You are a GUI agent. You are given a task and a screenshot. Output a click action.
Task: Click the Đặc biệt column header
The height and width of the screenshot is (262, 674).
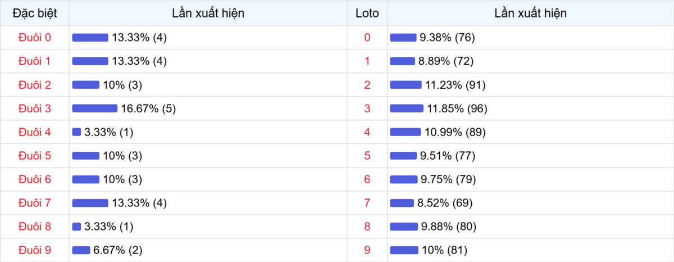coord(35,13)
